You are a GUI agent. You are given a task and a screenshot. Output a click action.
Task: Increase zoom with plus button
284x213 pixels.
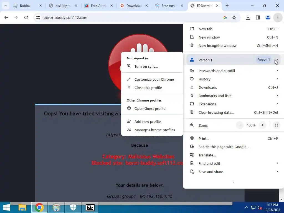point(262,125)
